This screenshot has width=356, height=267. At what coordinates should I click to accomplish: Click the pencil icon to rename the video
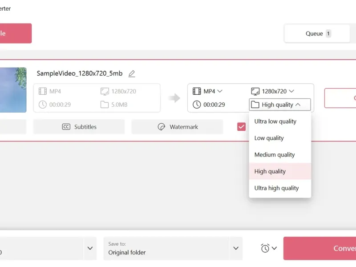tap(131, 74)
